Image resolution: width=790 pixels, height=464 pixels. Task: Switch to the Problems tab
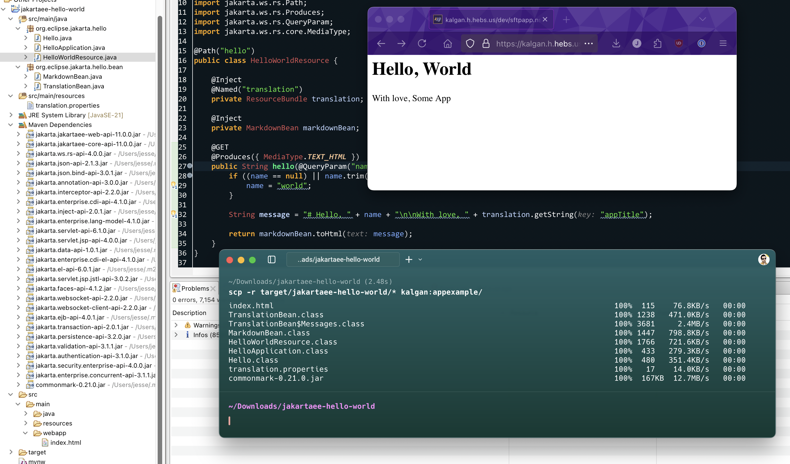(194, 288)
